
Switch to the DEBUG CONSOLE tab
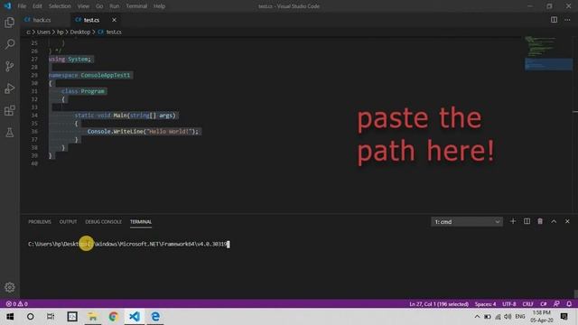coord(103,222)
